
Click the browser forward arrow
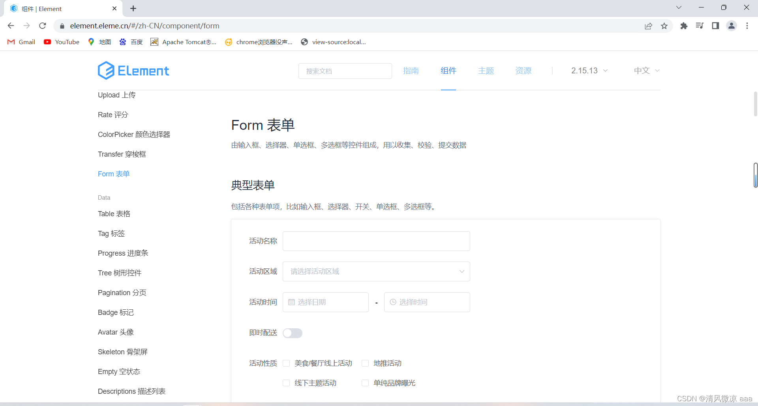click(x=26, y=26)
